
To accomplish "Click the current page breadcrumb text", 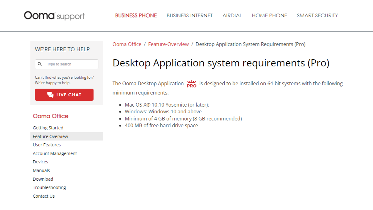I will pos(251,44).
